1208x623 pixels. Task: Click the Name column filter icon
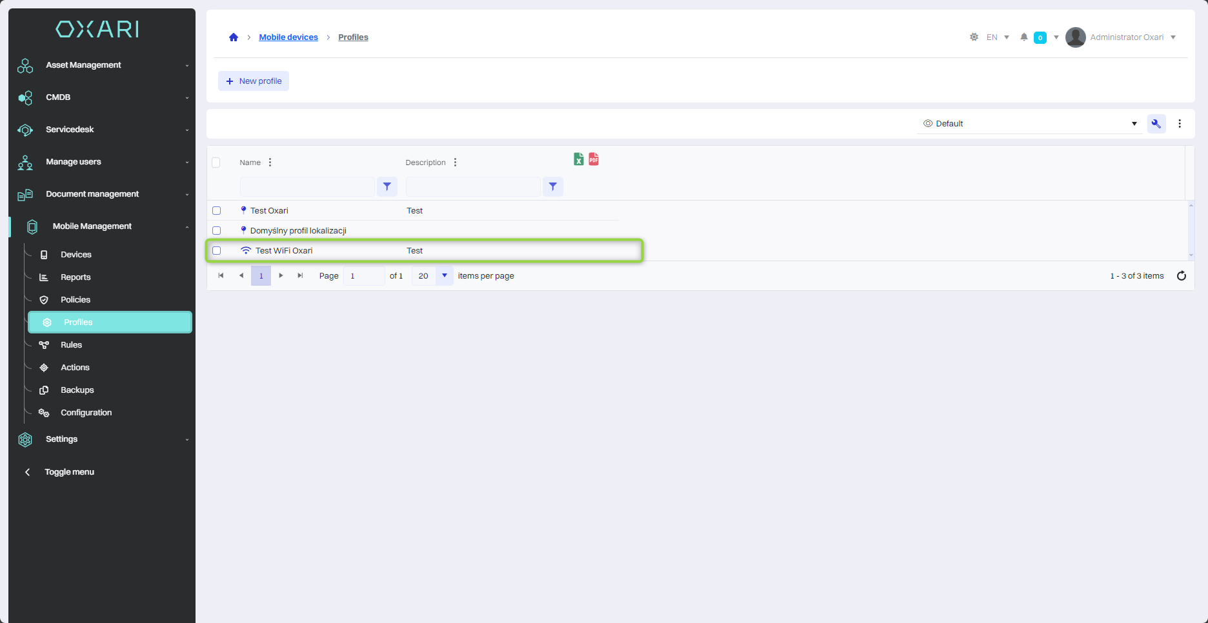point(387,187)
